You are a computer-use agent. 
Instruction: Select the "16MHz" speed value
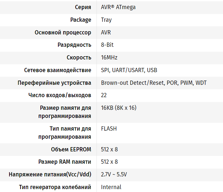coord(109,58)
